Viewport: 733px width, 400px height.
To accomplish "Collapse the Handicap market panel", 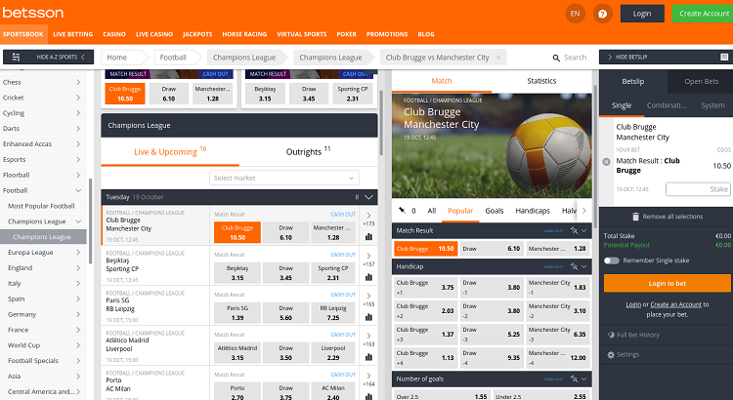I will (x=583, y=266).
